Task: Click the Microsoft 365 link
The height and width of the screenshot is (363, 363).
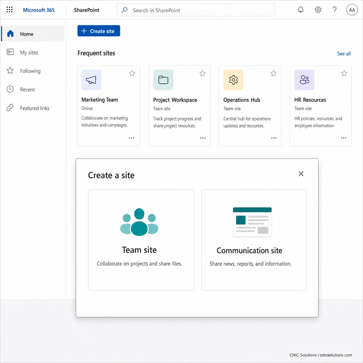Action: point(39,10)
